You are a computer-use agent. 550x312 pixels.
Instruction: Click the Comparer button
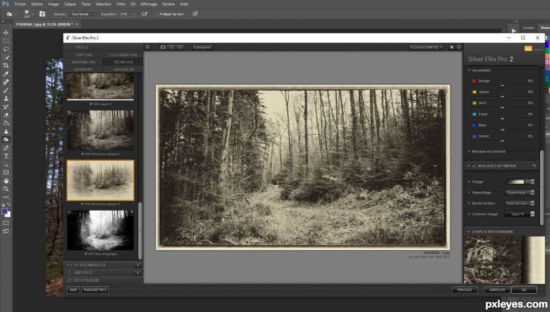point(202,47)
